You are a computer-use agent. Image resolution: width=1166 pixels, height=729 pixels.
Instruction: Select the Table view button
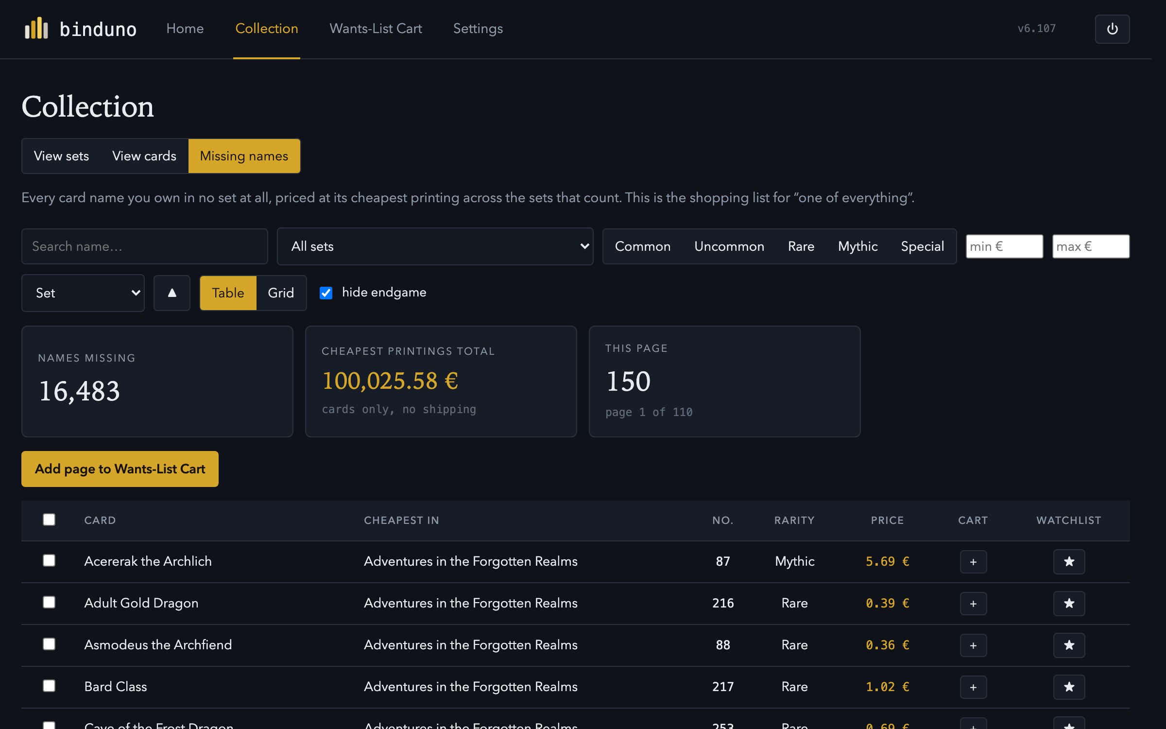click(x=228, y=293)
